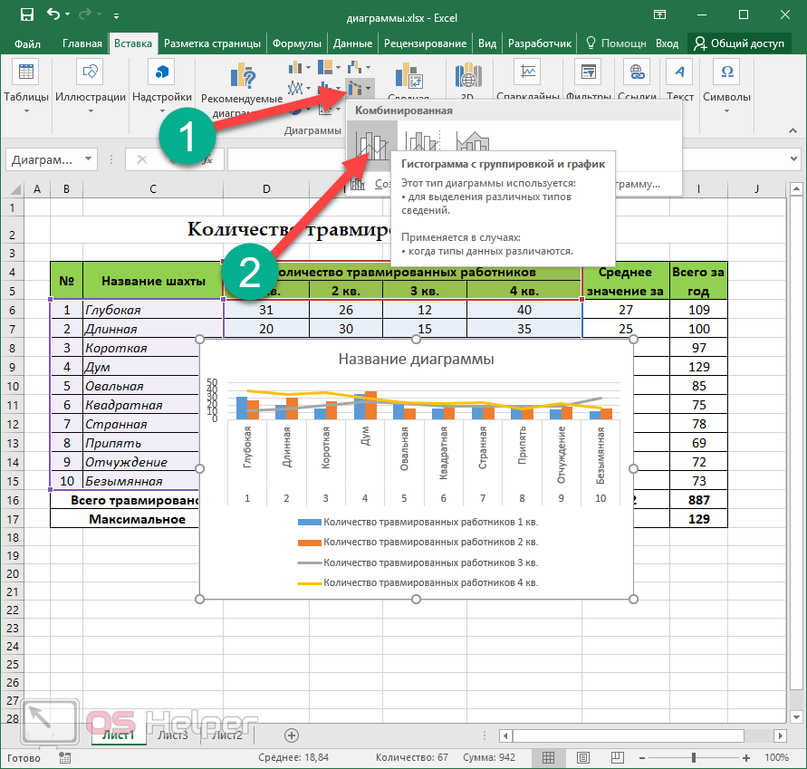Click the Save icon in quick access toolbar
Viewport: 807px width, 769px height.
pyautogui.click(x=26, y=14)
